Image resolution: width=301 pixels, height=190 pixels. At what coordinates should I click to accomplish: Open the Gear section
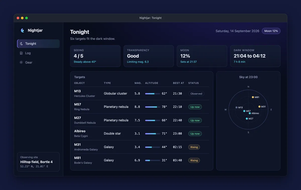[38, 62]
